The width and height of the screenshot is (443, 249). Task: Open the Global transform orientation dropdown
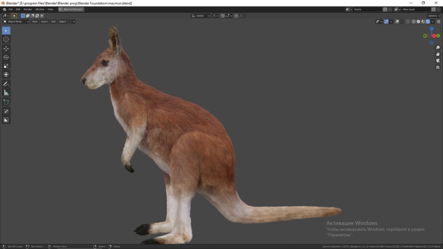tap(201, 16)
